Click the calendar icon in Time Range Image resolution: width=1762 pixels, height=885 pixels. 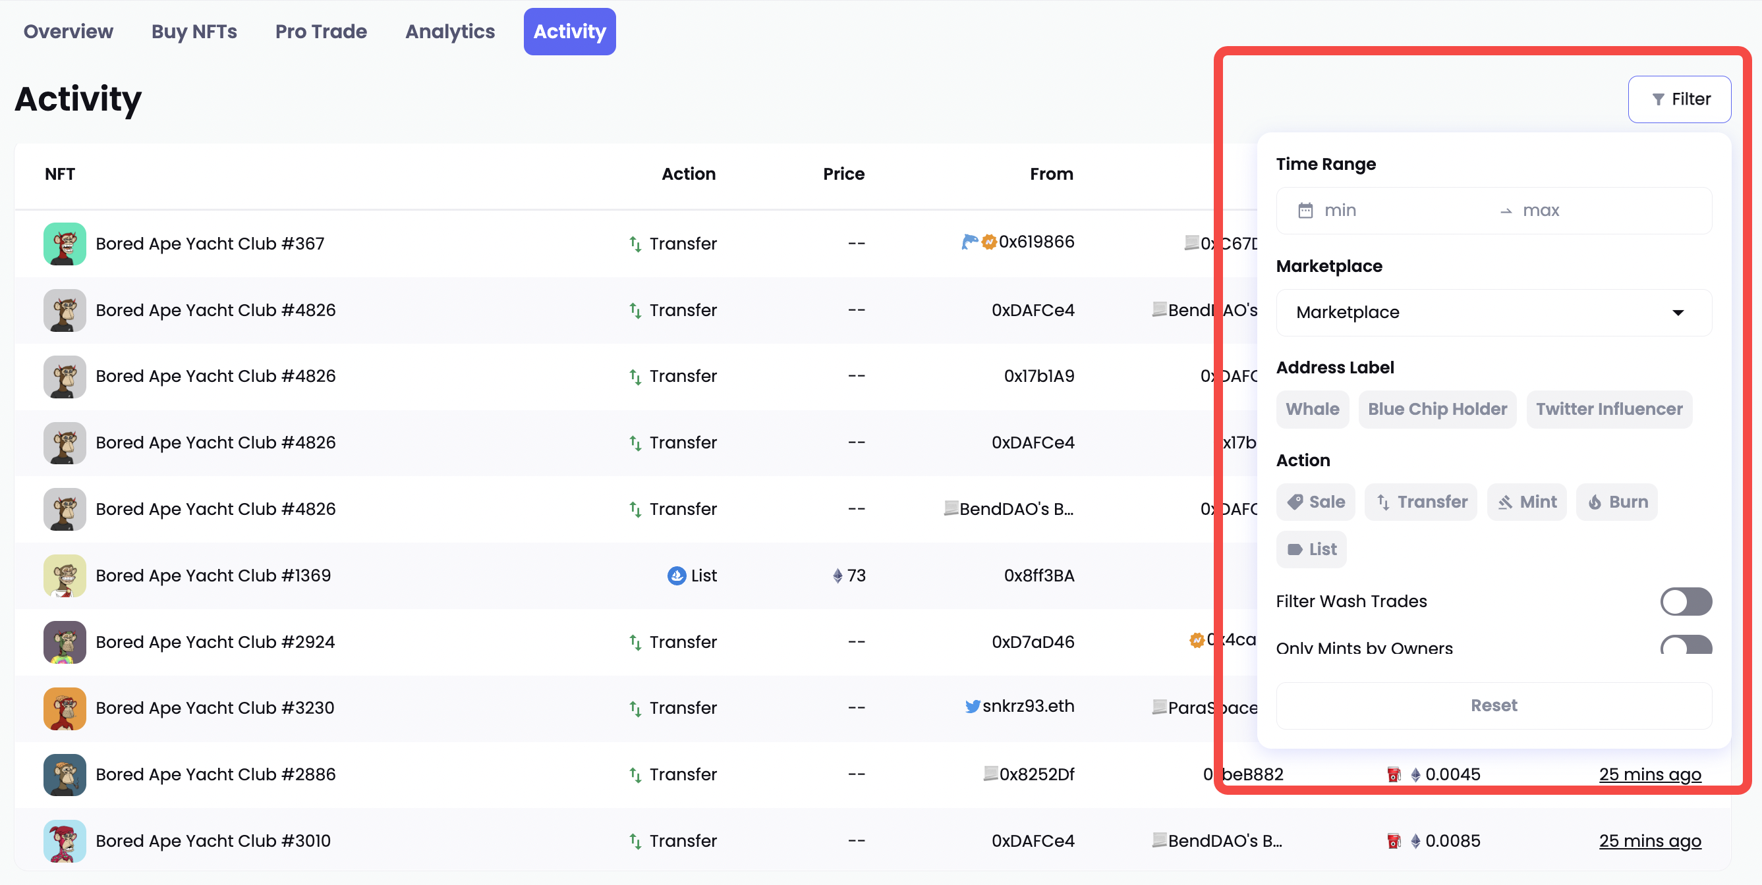pyautogui.click(x=1305, y=211)
